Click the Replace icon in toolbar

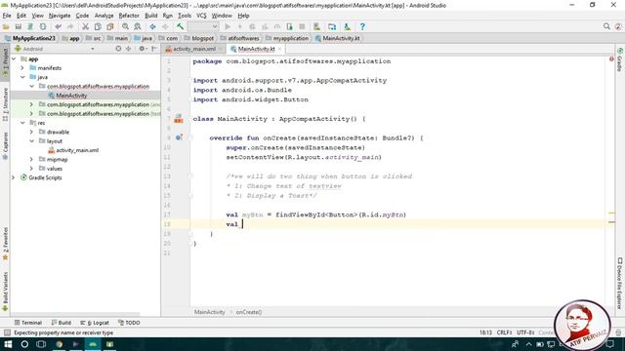pos(138,26)
